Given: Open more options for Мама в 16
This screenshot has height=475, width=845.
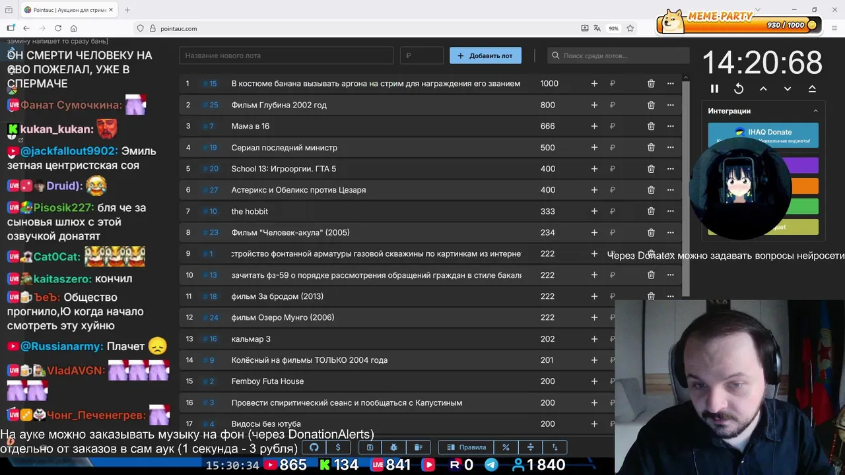Looking at the screenshot, I should (671, 126).
